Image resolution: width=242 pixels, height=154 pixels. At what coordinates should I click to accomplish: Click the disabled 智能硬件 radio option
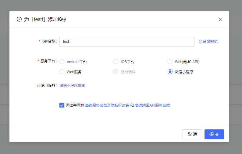pos(116,72)
